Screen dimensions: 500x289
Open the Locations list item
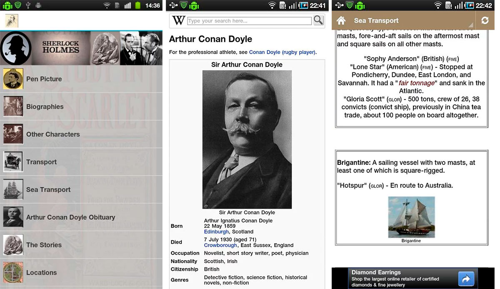pos(41,272)
